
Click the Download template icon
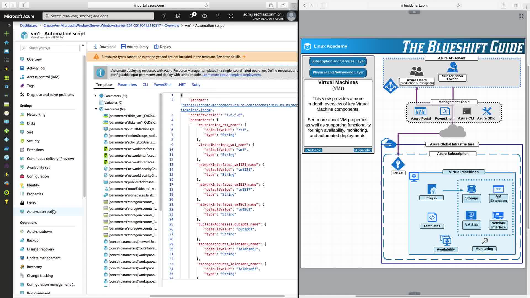(96, 47)
